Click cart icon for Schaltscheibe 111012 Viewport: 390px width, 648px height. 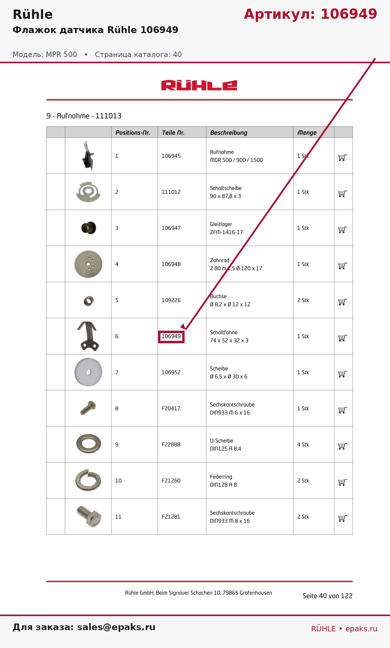coord(343,194)
